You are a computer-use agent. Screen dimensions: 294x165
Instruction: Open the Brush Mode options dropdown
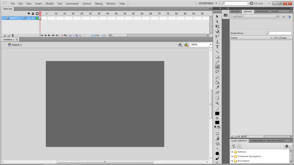[x=217, y=143]
